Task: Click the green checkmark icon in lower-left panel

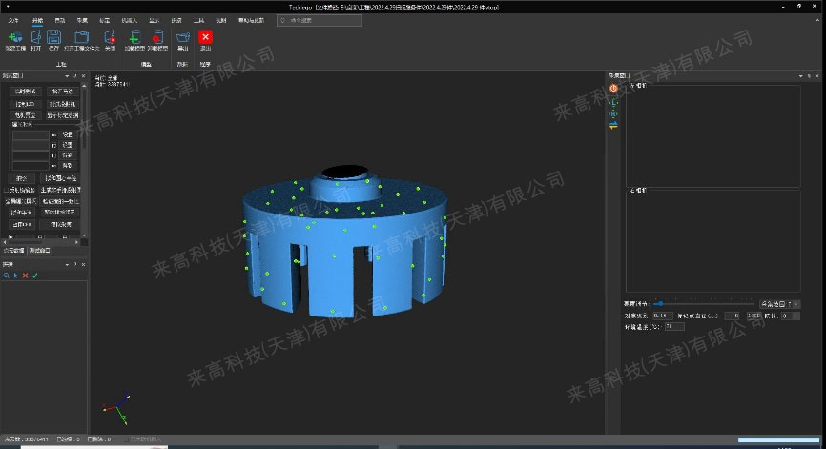Action: click(x=34, y=276)
